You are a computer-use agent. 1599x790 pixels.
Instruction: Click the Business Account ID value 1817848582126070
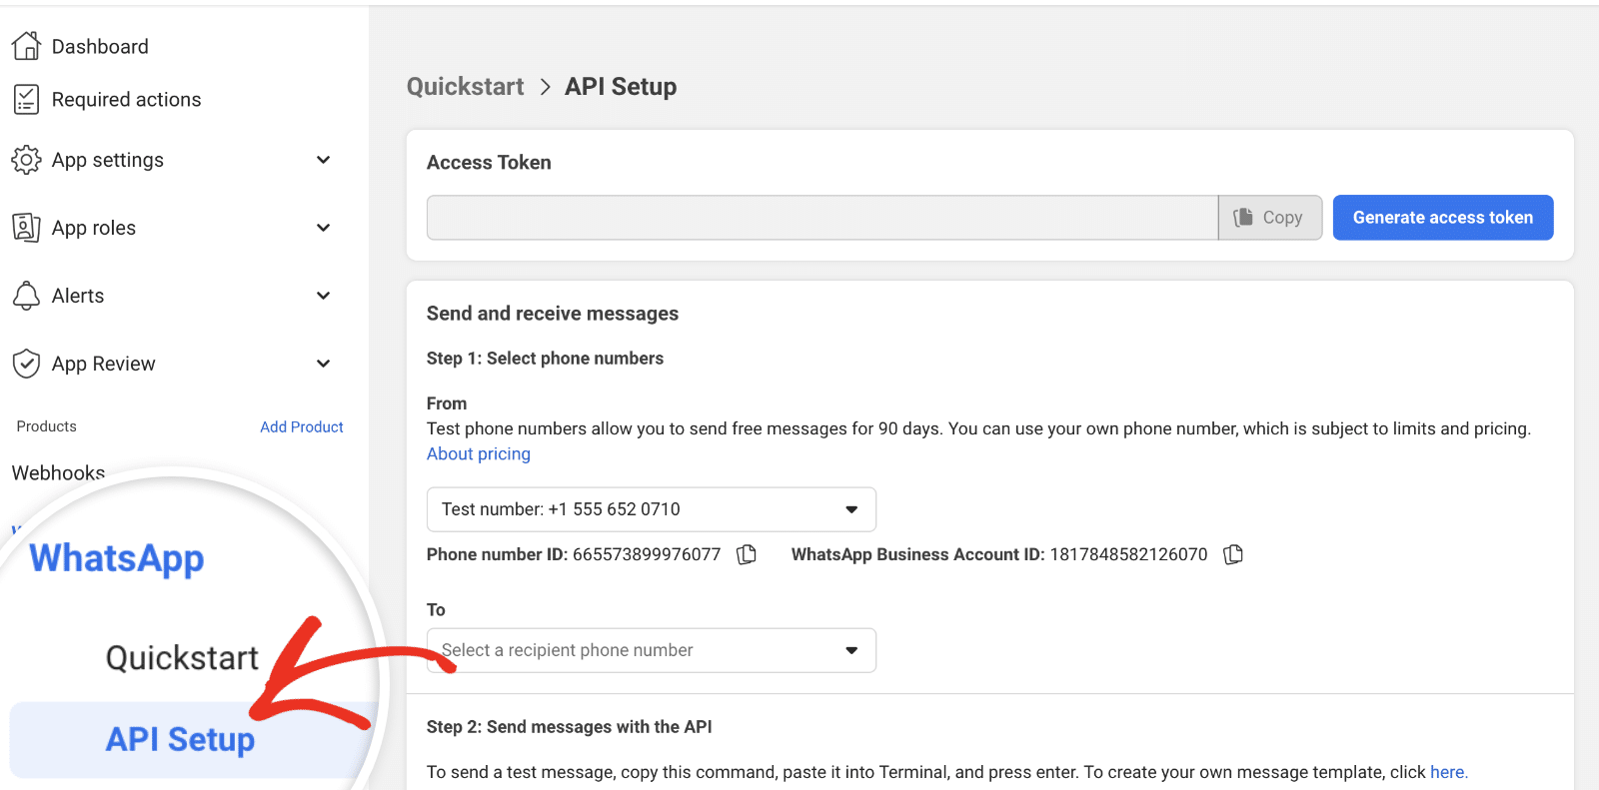(x=1128, y=554)
